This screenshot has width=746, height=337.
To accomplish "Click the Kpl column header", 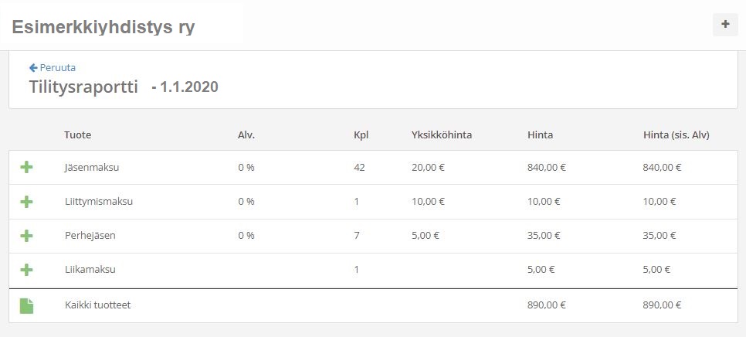I will pos(361,135).
